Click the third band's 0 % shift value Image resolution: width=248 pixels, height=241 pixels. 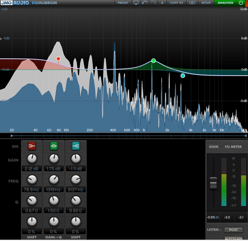tap(76, 231)
